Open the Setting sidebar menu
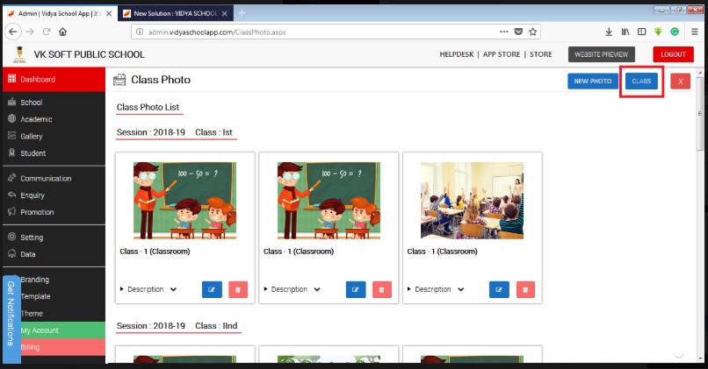Viewport: 708px width, 369px height. click(54, 238)
